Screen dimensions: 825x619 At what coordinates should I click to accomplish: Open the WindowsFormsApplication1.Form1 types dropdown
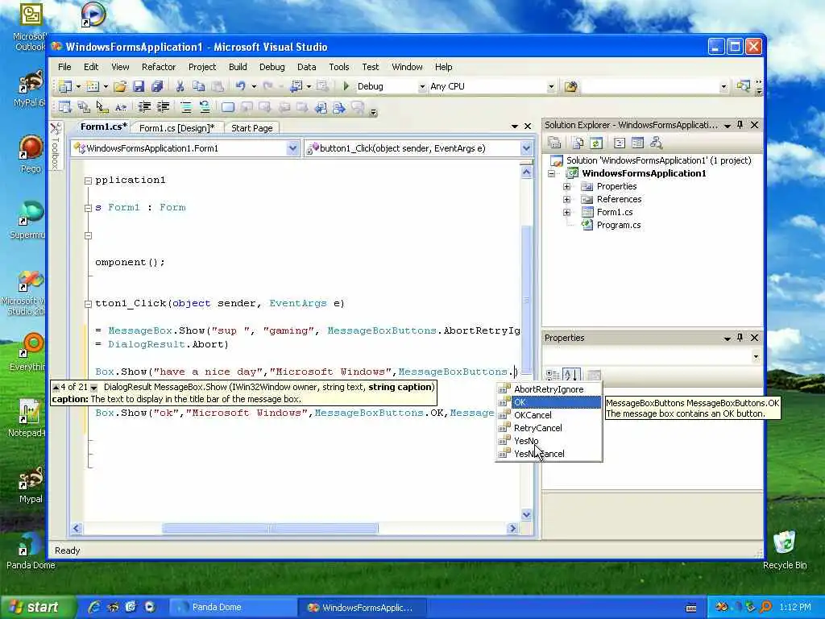(x=292, y=148)
